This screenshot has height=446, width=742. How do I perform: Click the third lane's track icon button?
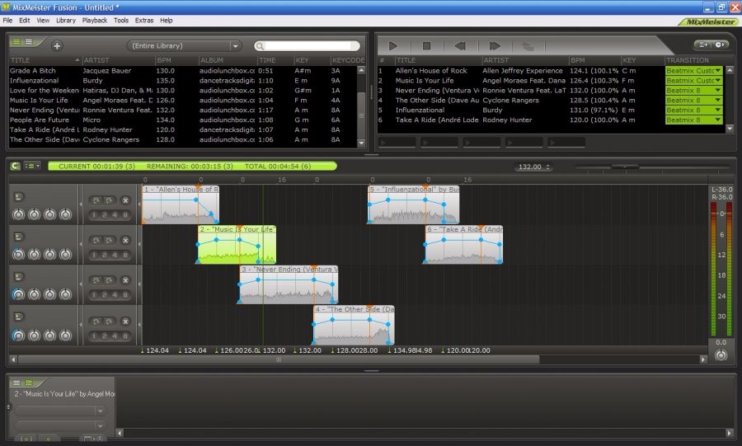(x=18, y=277)
